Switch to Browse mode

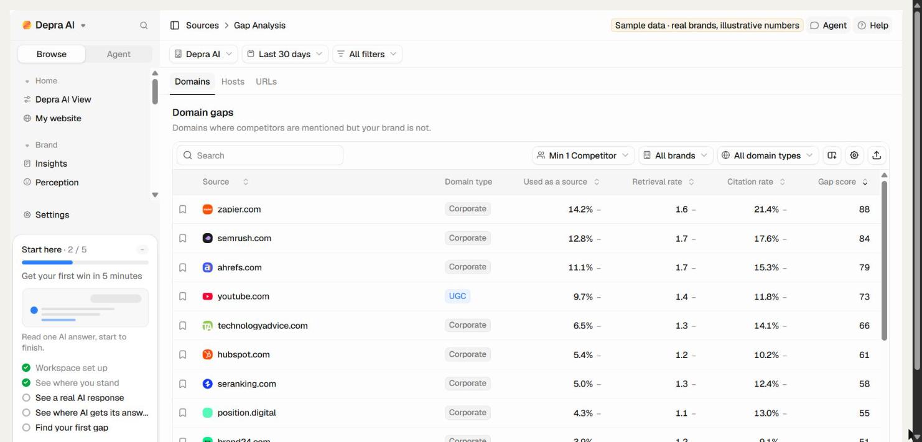click(x=52, y=54)
